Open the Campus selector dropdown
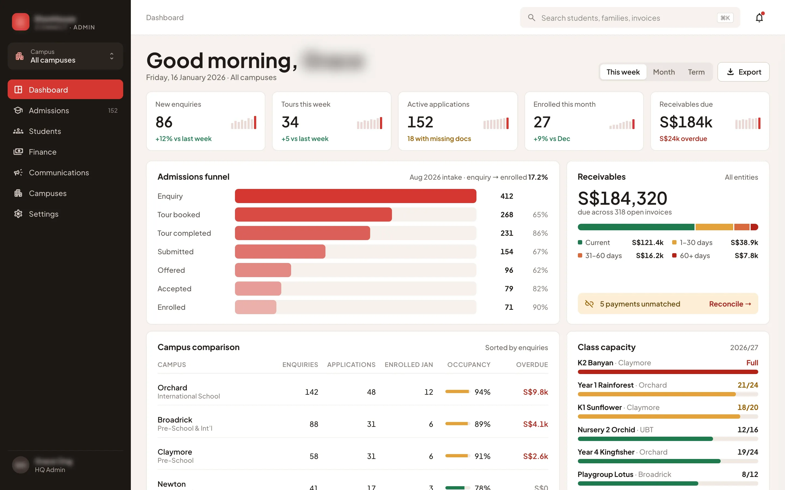The image size is (785, 490). pos(65,56)
